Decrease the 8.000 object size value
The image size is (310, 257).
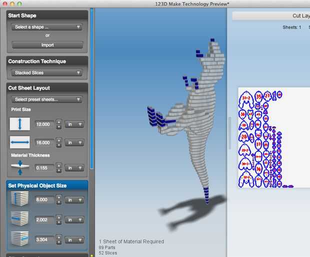[x=58, y=202]
